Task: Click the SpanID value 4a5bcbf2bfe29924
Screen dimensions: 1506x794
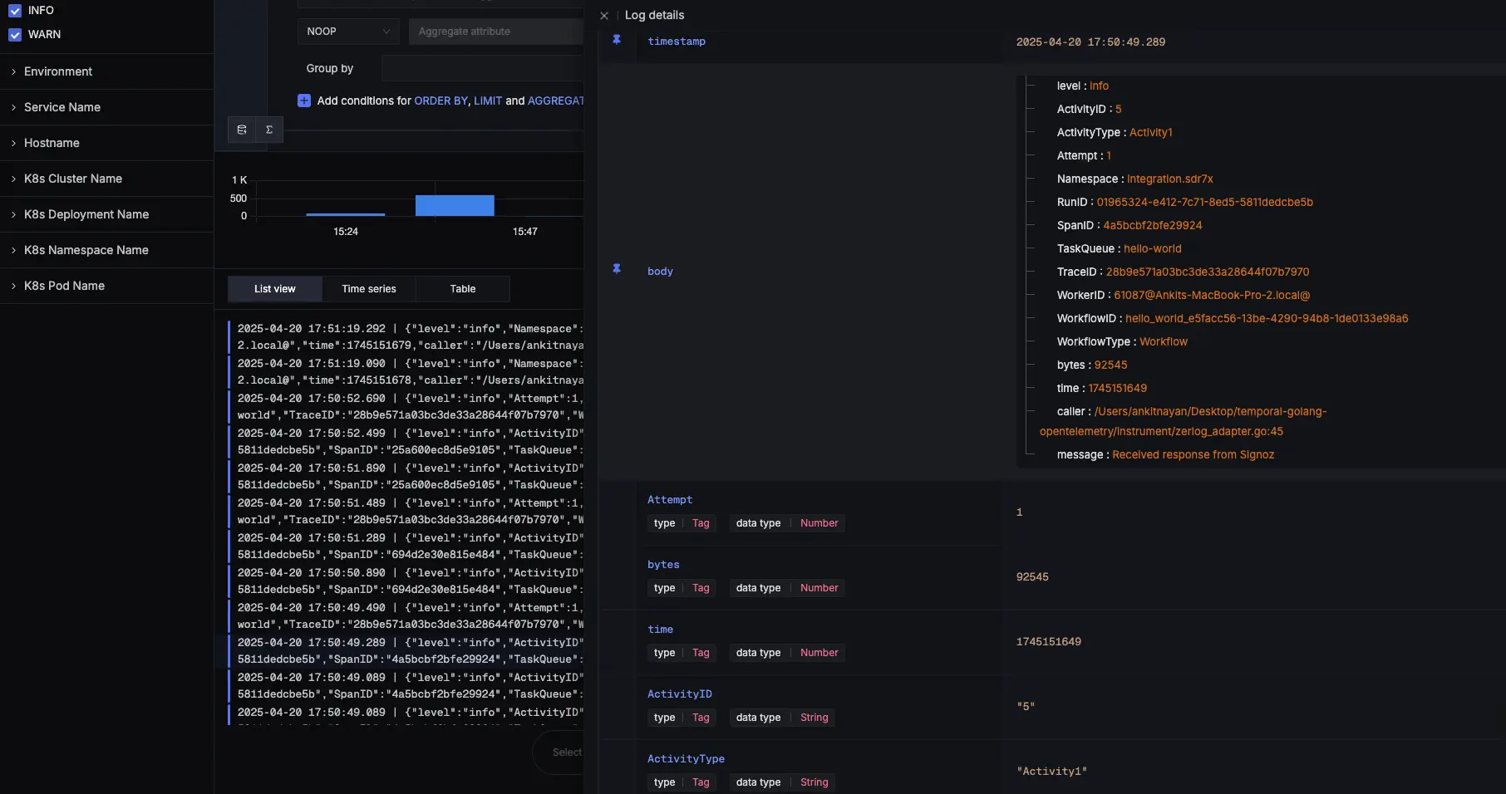Action: click(x=1152, y=226)
